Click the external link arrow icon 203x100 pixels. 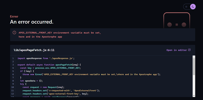click(x=189, y=50)
